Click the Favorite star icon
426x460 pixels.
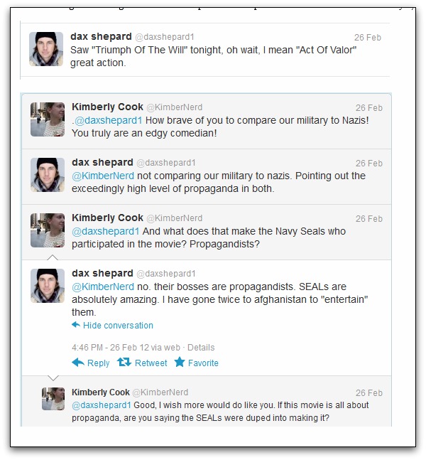(x=180, y=363)
